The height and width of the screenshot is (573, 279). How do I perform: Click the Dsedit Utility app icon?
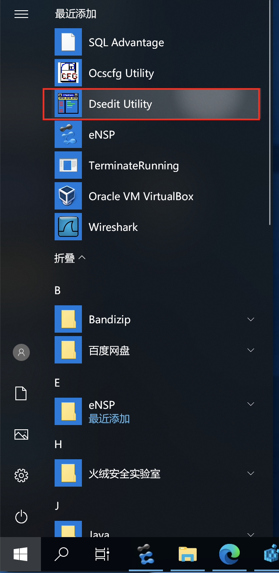coord(68,104)
